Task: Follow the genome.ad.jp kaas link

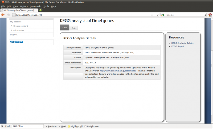Action: pos(118,71)
